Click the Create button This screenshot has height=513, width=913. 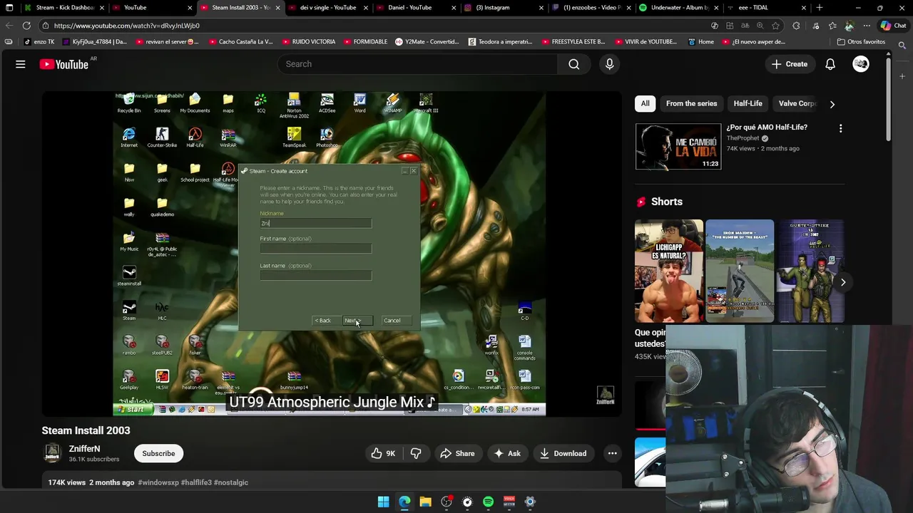[789, 64]
